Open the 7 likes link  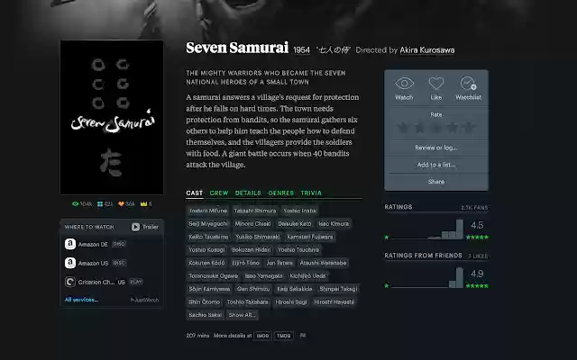478,256
